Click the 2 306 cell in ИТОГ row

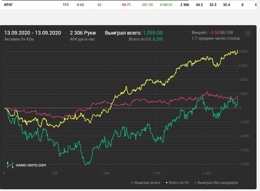(x=185, y=5)
